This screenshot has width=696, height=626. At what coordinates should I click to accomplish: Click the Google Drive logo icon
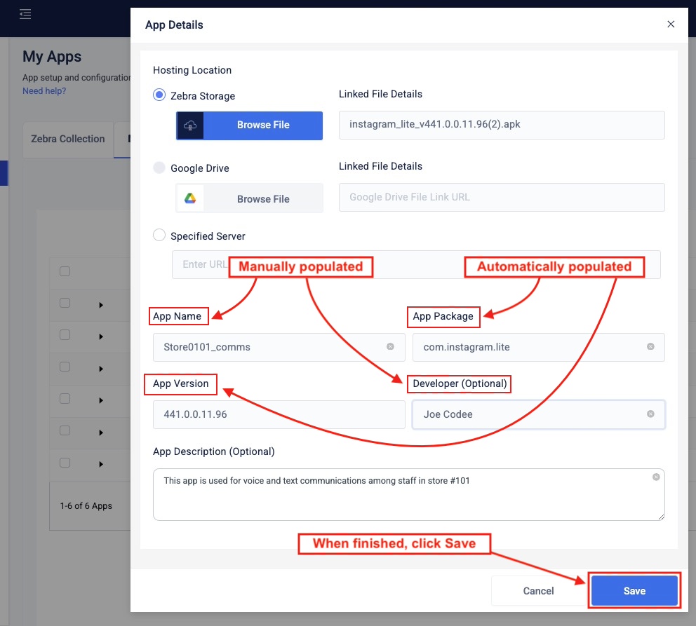[190, 198]
